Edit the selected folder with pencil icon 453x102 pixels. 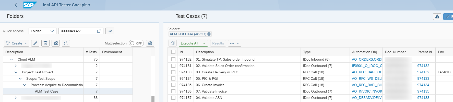(35, 43)
